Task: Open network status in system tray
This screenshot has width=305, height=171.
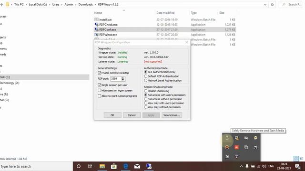Action: (x=258, y=166)
